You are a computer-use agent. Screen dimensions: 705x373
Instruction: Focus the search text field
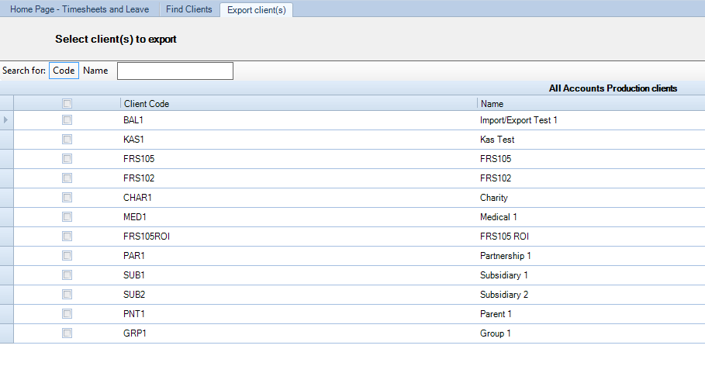[175, 71]
